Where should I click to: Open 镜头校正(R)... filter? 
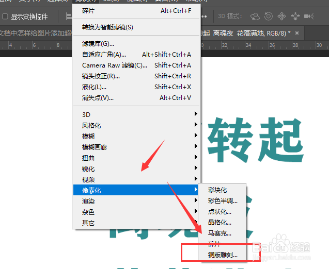click(x=136, y=76)
